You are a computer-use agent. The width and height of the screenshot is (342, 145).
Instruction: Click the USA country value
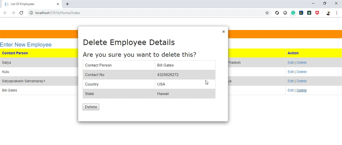(x=161, y=84)
